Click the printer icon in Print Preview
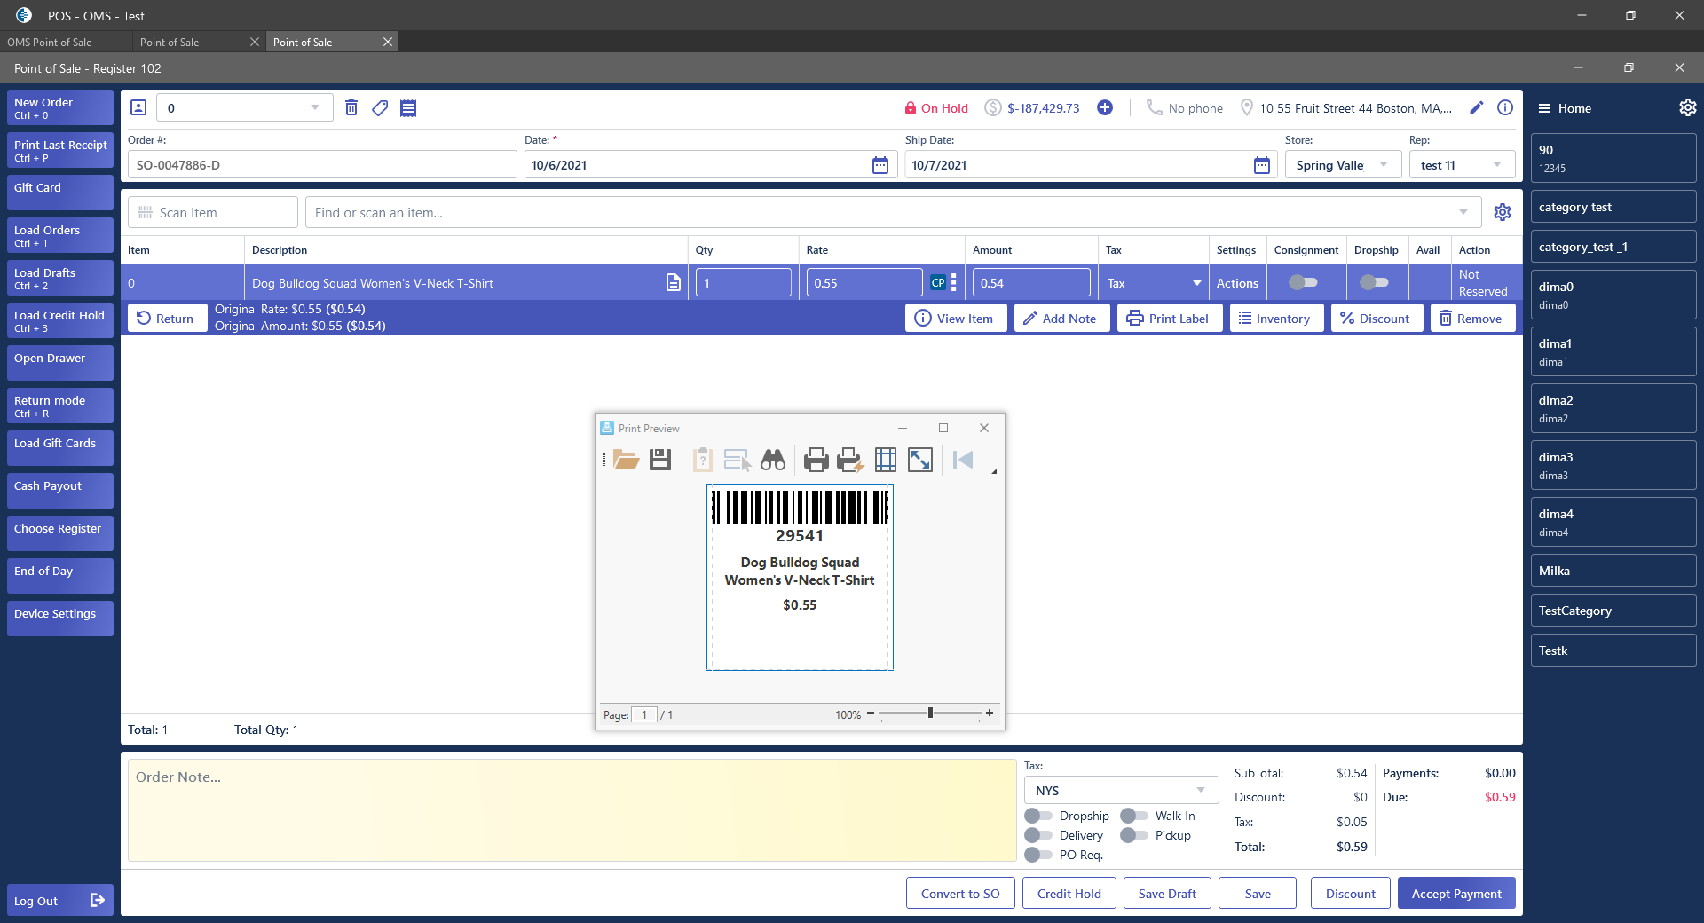The height and width of the screenshot is (923, 1704). coord(816,460)
